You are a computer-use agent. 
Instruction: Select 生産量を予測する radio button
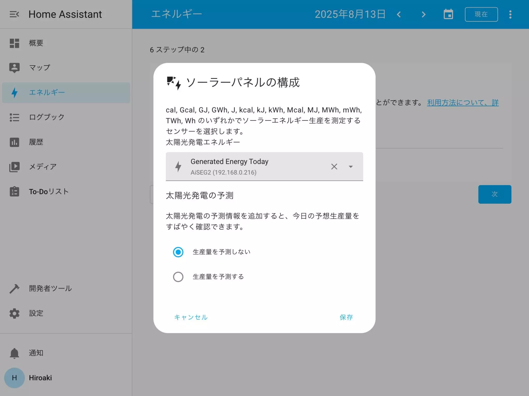[x=178, y=277]
